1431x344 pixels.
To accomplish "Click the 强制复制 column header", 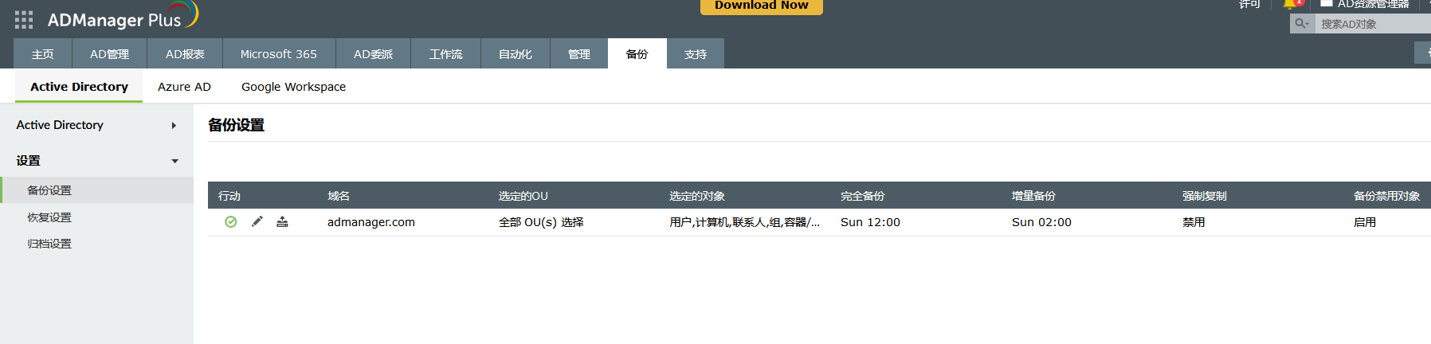I will (x=1205, y=196).
